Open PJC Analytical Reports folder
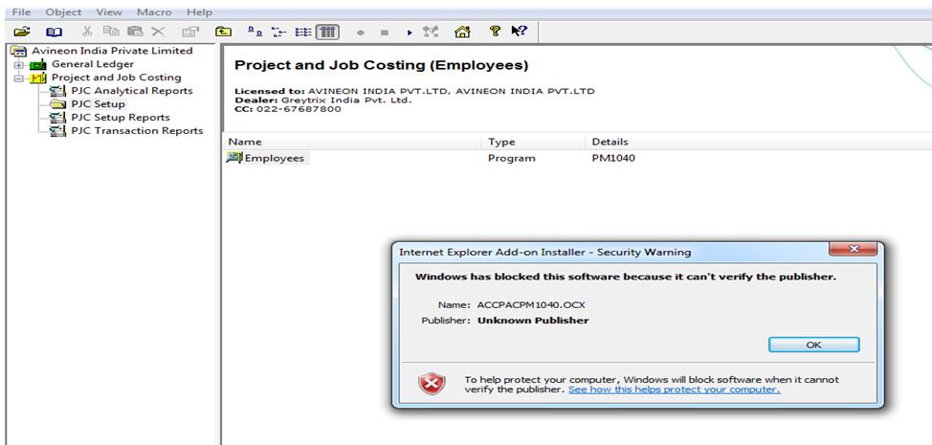The width and height of the screenshot is (932, 445). pyautogui.click(x=131, y=91)
